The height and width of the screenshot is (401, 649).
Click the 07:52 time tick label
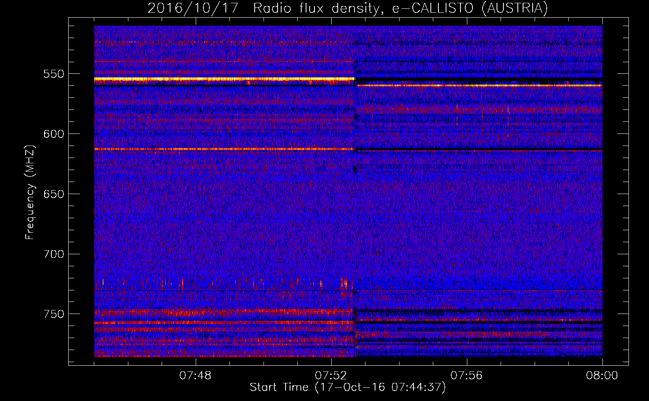(331, 376)
